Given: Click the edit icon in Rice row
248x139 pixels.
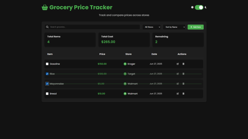Looking at the screenshot, I should coord(178,74).
